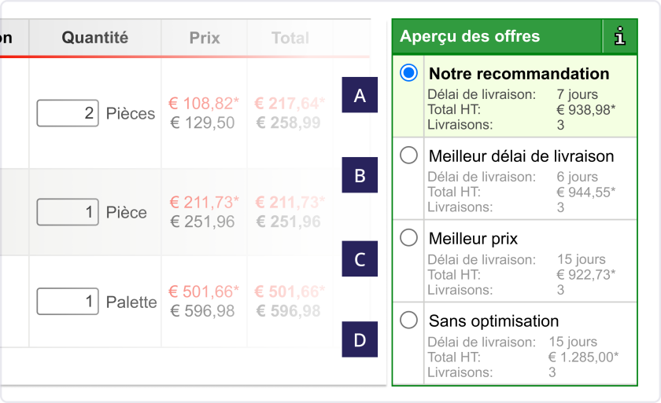Click the info icon in offers header
661x403 pixels.
tap(620, 36)
